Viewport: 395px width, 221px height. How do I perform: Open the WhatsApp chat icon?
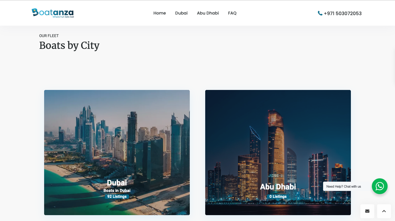pyautogui.click(x=380, y=186)
